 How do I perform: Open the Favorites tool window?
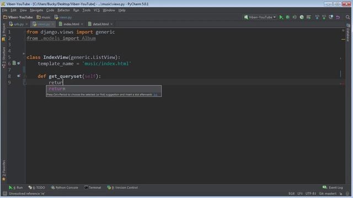click(x=4, y=170)
